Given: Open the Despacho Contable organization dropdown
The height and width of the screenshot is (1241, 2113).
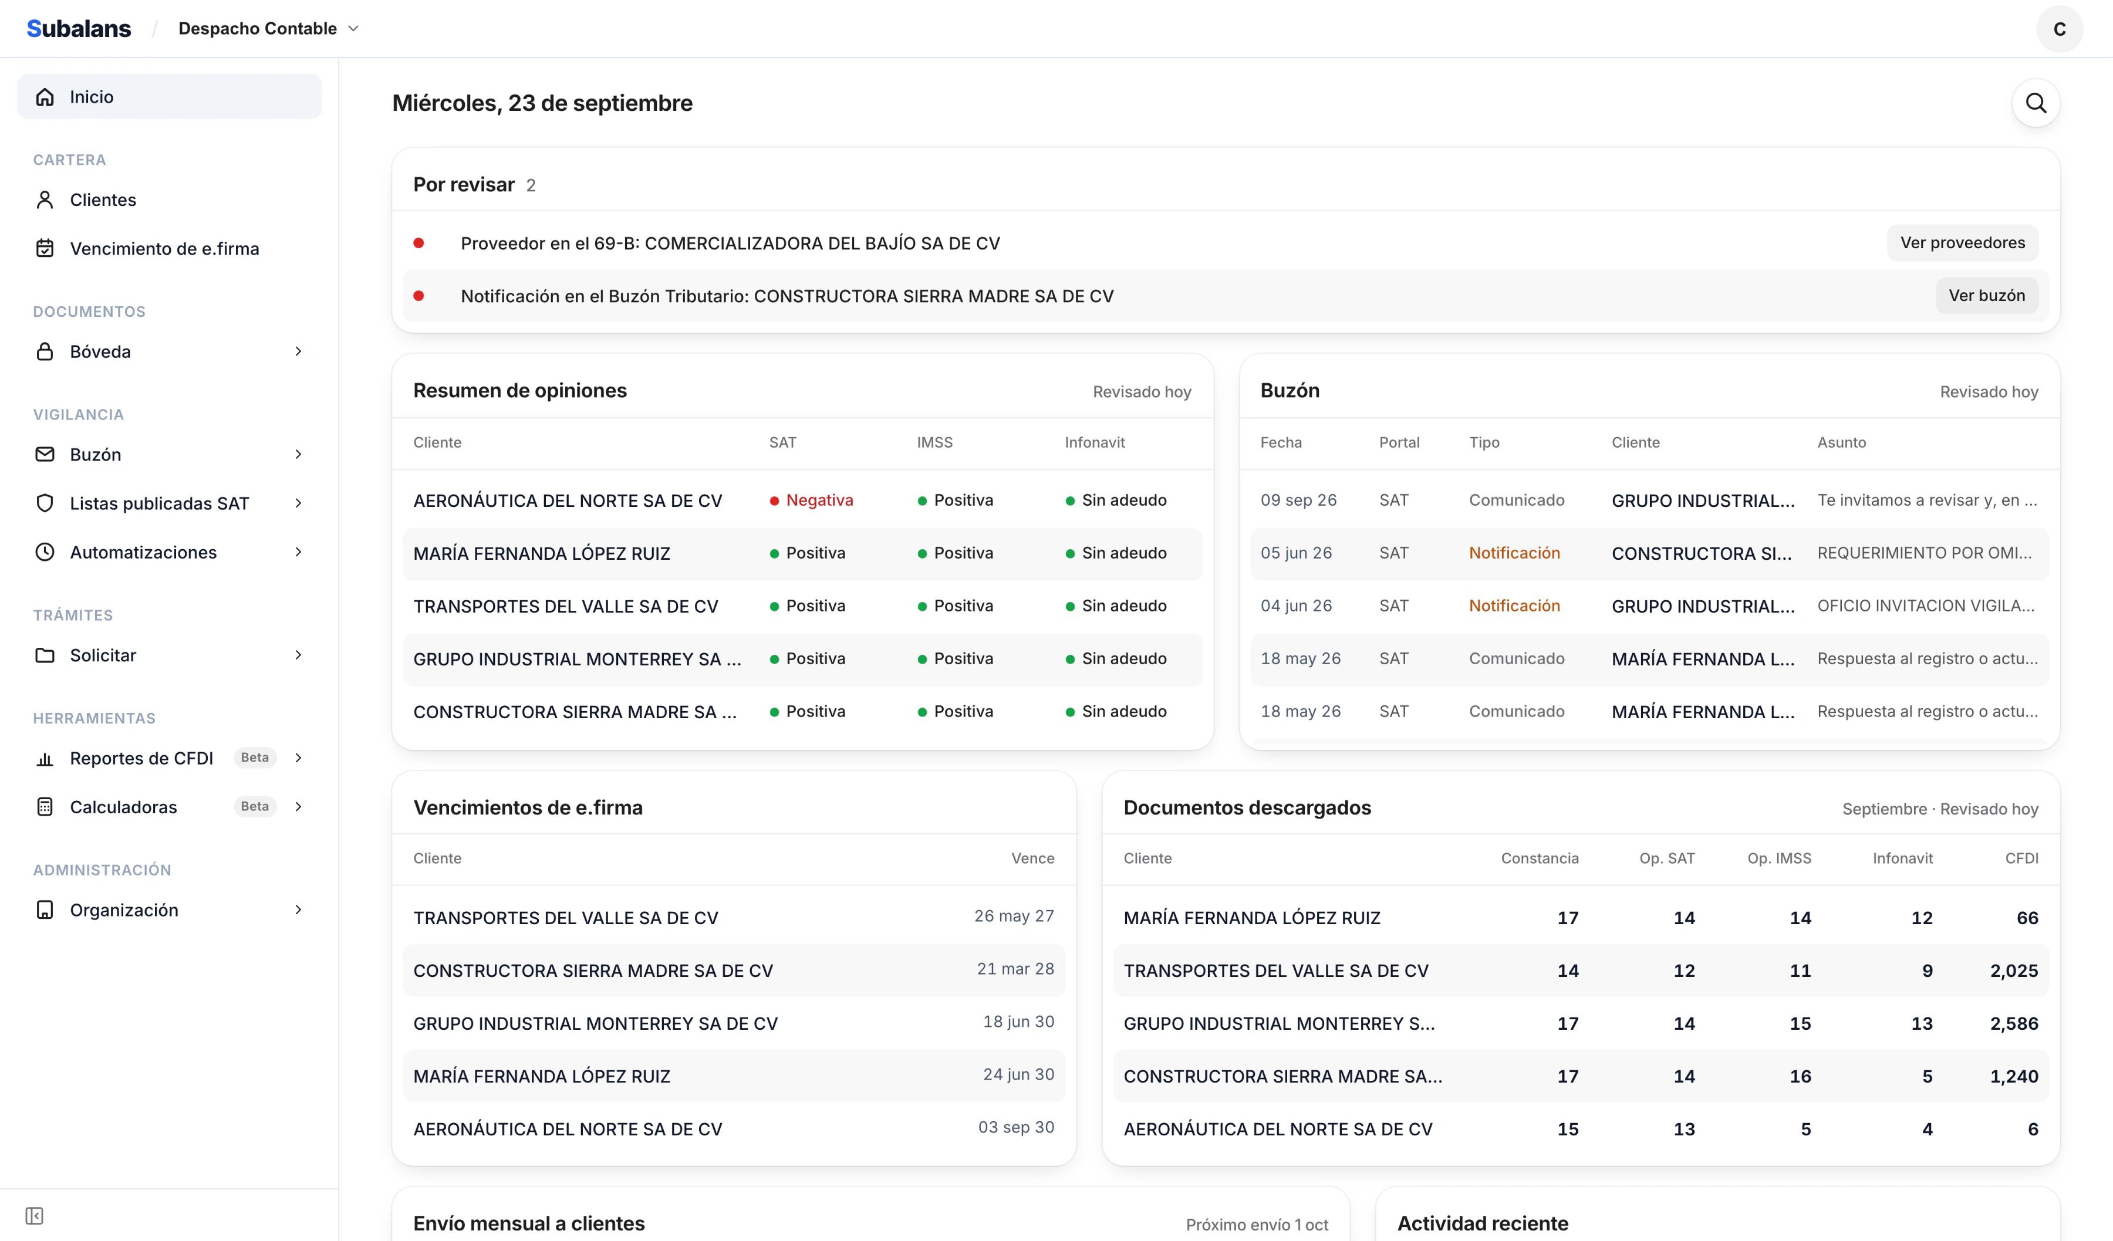Looking at the screenshot, I should [268, 29].
